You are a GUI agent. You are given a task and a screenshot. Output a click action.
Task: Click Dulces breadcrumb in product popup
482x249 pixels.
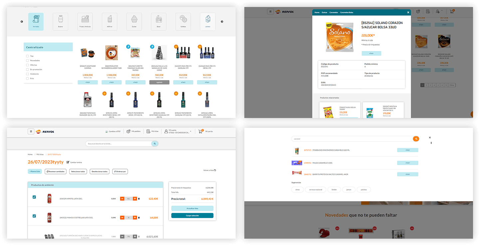pyautogui.click(x=324, y=12)
